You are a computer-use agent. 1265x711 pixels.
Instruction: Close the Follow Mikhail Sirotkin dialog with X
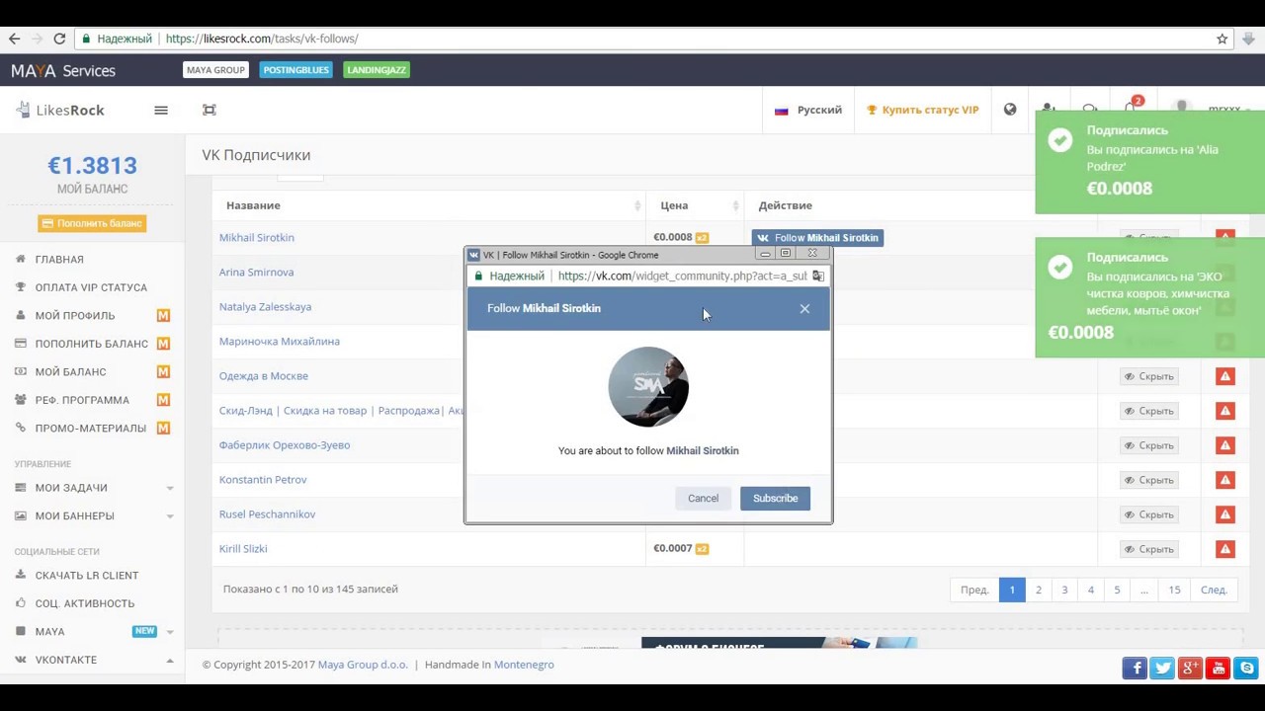(x=804, y=309)
